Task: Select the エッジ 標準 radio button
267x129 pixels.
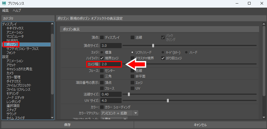Action: [102, 52]
